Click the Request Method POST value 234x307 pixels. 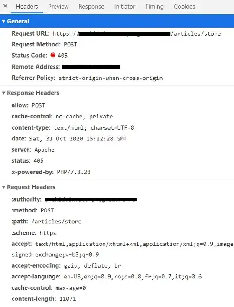[x=71, y=45]
